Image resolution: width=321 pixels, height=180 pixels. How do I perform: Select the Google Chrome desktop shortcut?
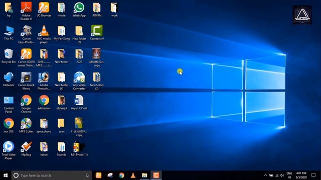pyautogui.click(x=26, y=104)
